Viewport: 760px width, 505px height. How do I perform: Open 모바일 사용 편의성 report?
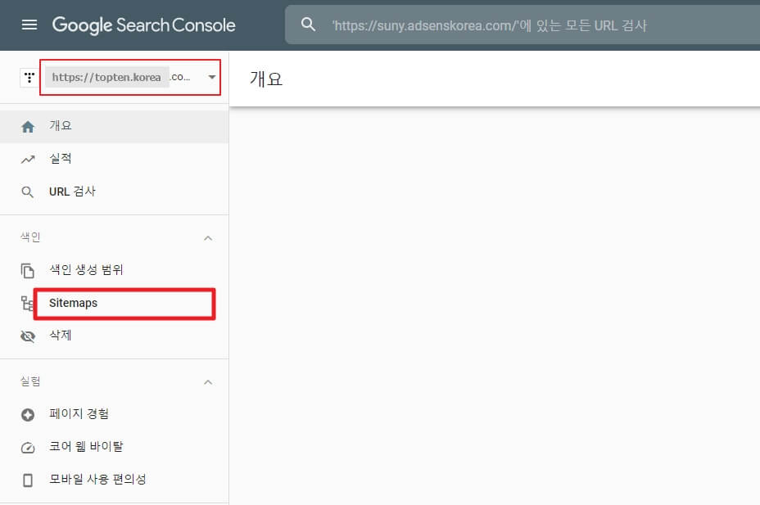click(x=114, y=480)
